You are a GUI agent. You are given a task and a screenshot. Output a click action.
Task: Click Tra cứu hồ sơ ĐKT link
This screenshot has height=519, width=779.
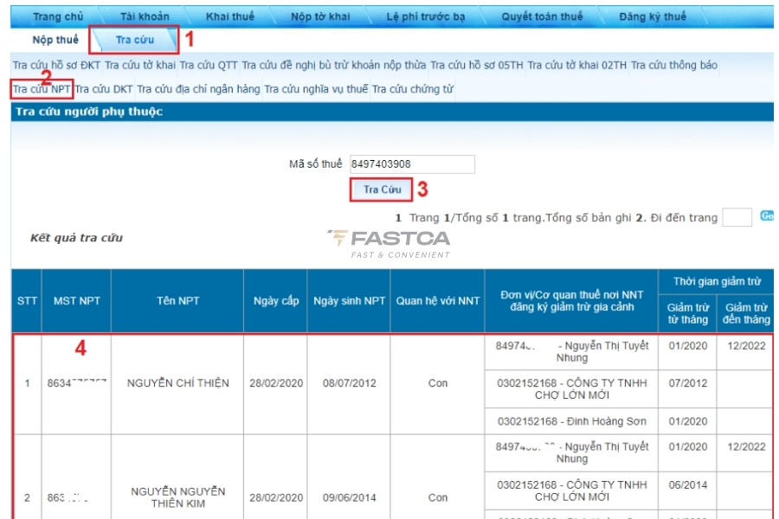coord(56,65)
